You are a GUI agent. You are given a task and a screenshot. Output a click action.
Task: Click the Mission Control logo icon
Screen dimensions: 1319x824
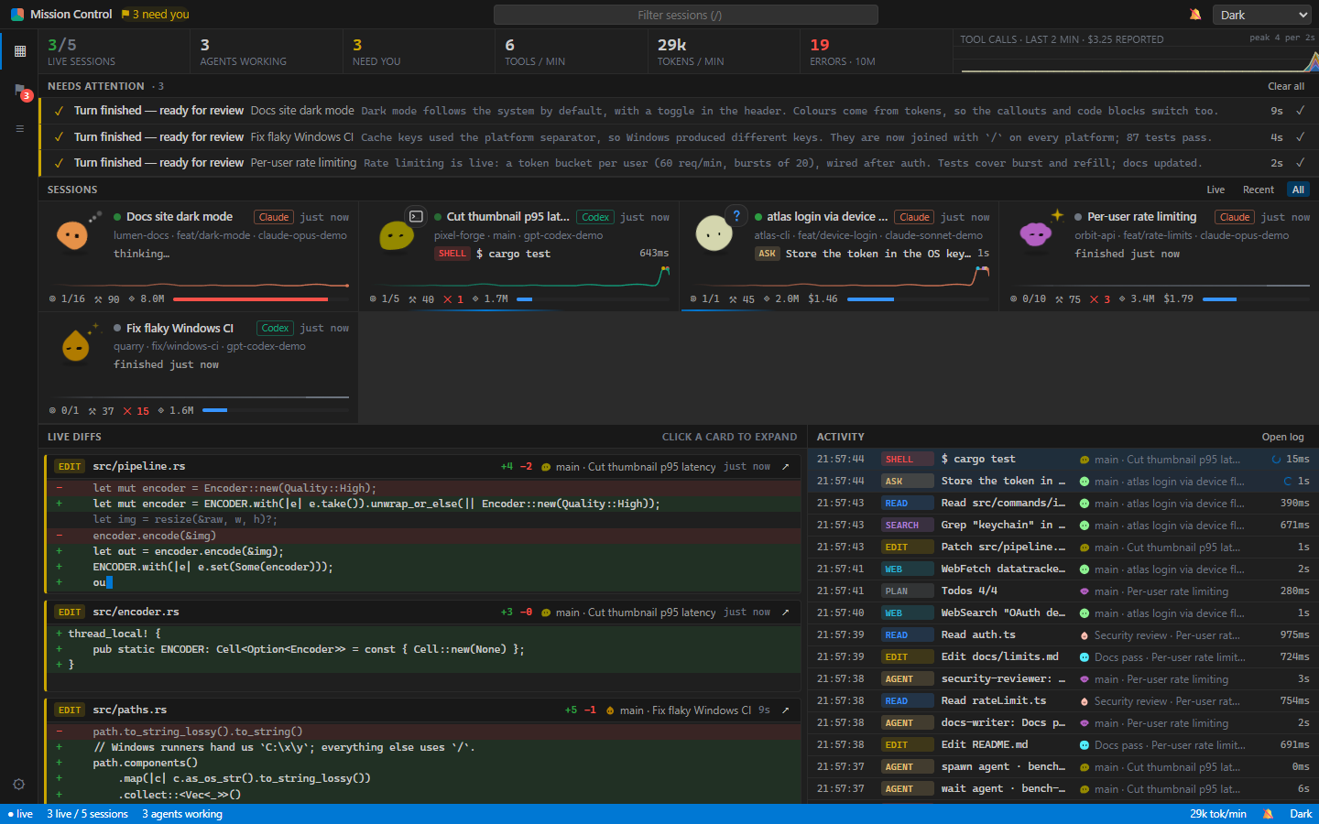[17, 15]
